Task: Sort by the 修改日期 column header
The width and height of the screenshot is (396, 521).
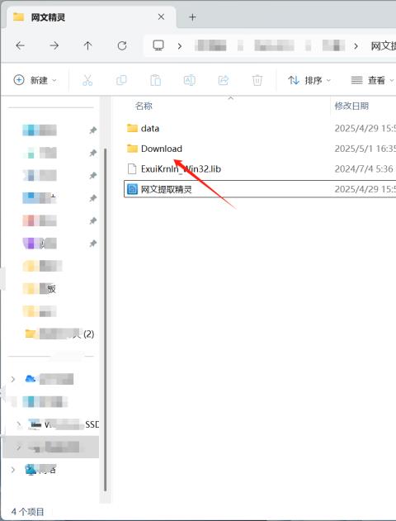Action: point(351,106)
